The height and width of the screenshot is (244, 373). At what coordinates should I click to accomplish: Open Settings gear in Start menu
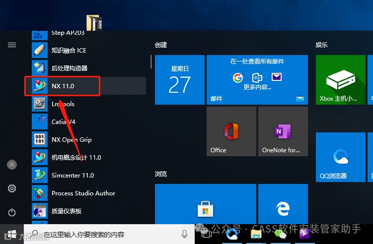(12, 188)
